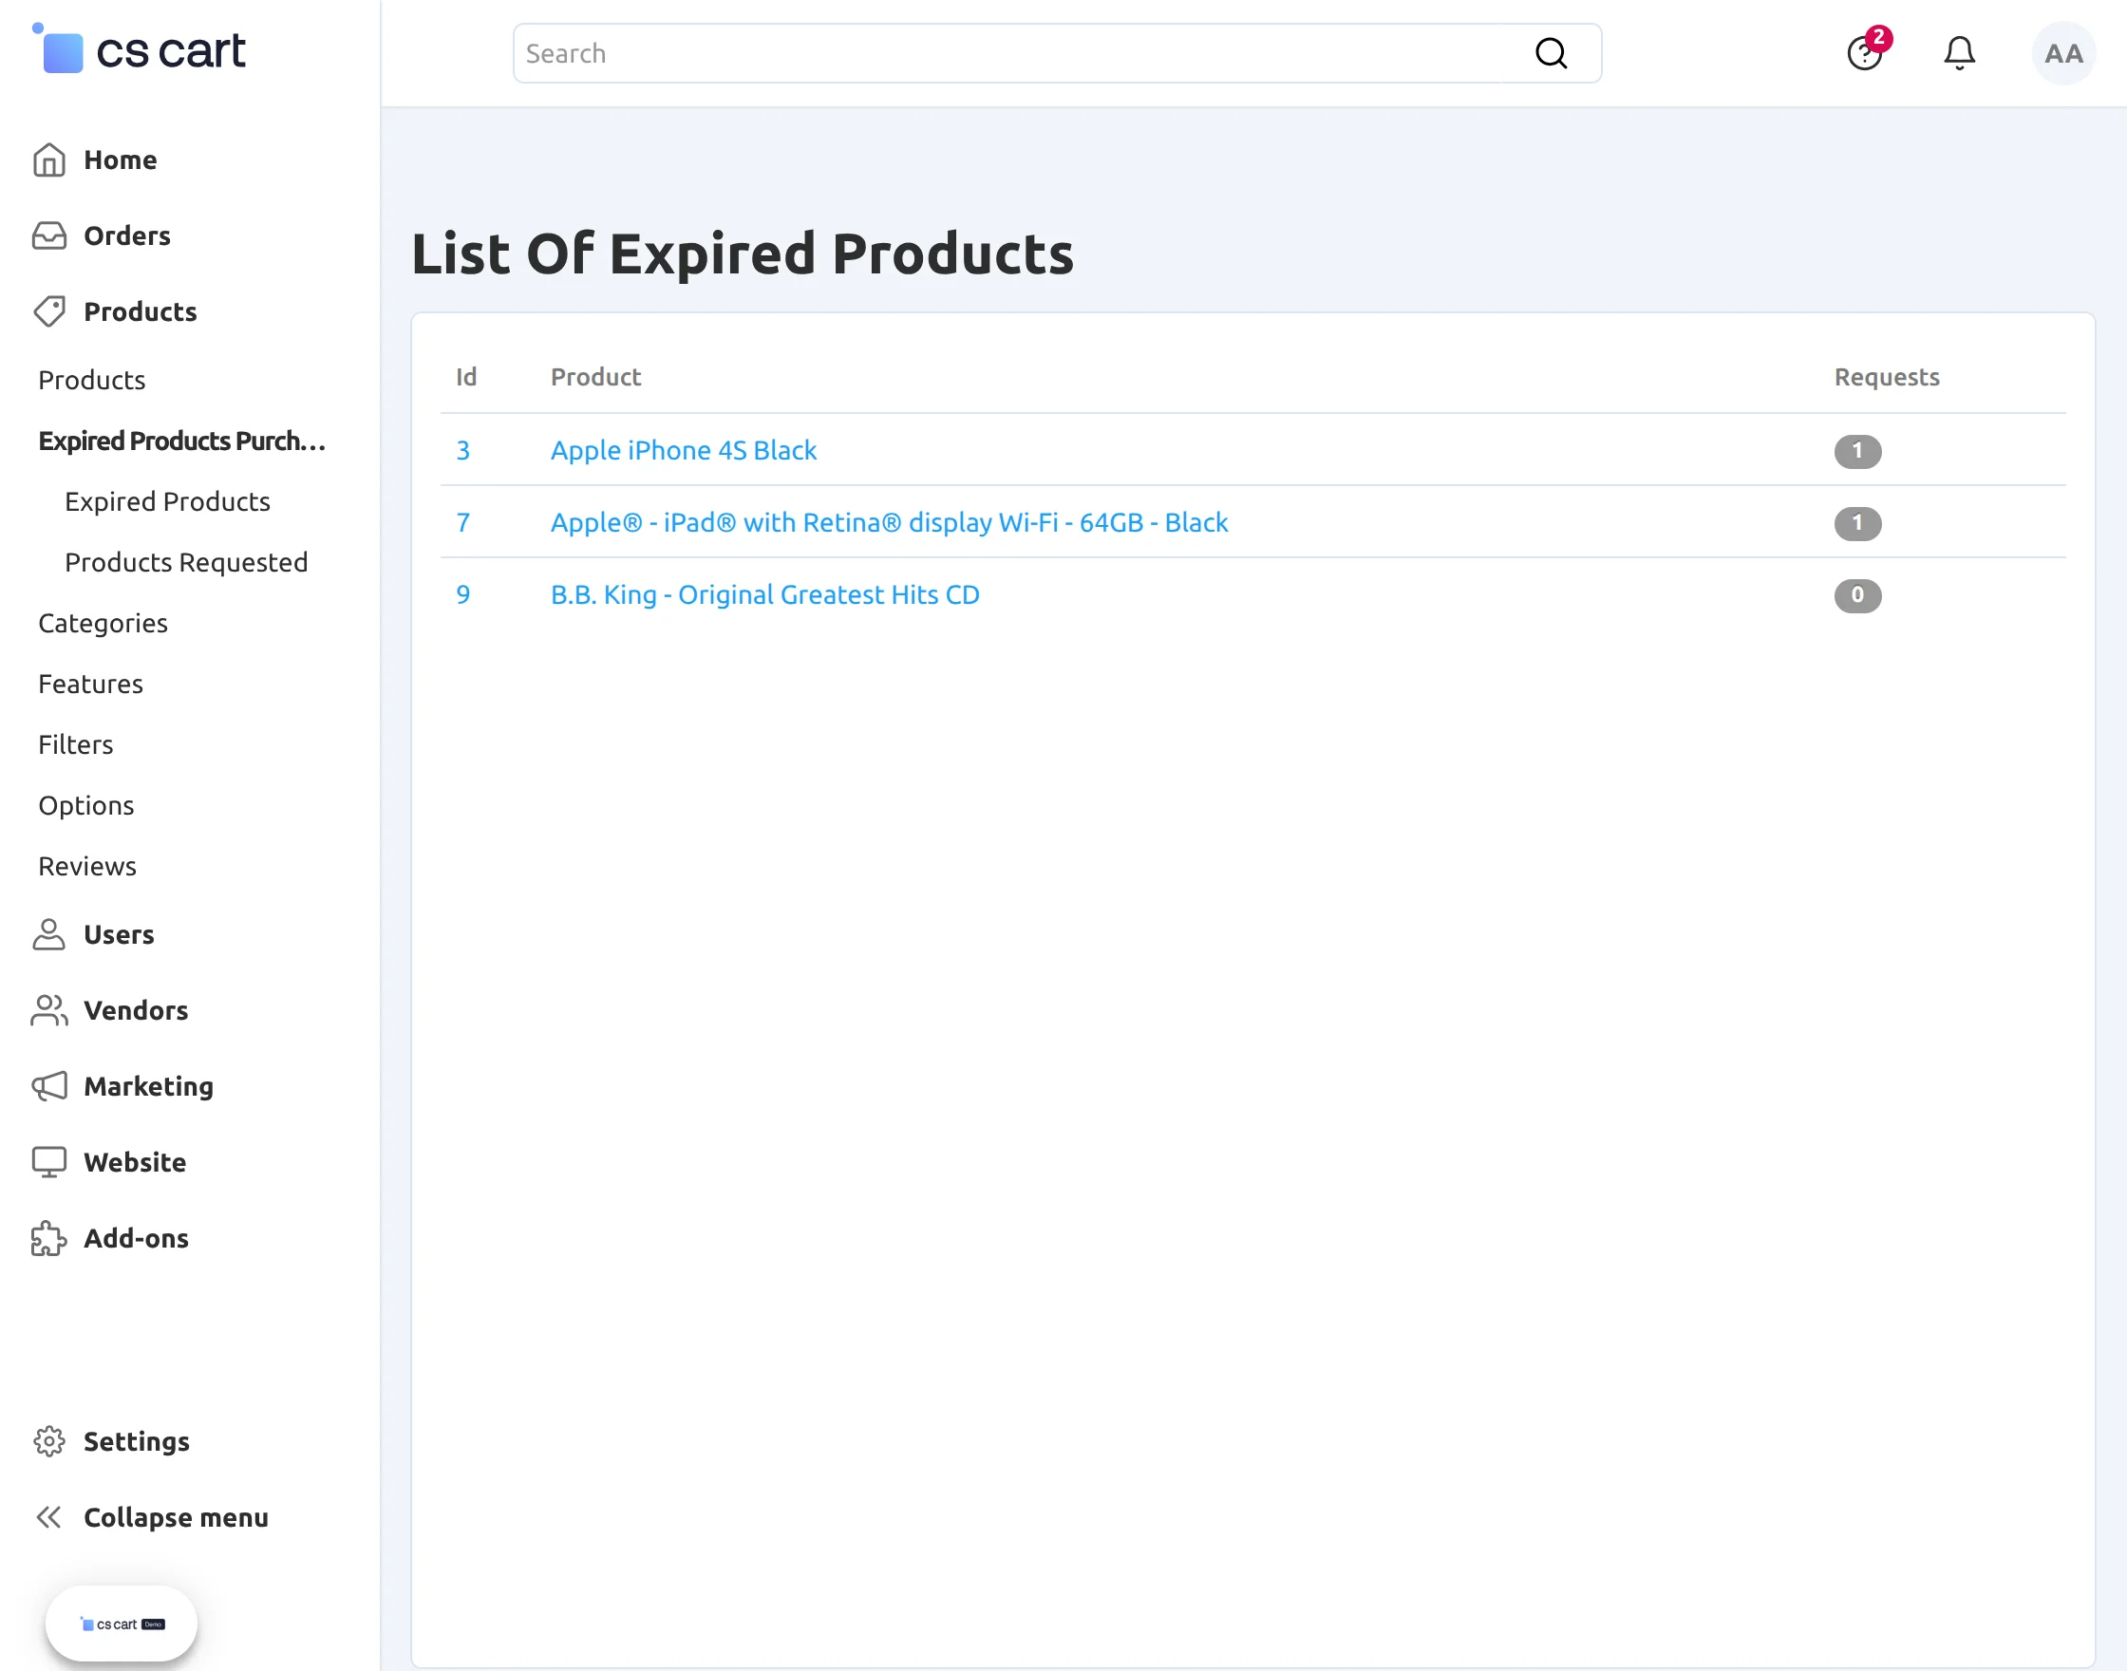Viewport: 2127px width, 1671px height.
Task: Collapse Expired Products Purch... submenu
Action: coord(182,441)
